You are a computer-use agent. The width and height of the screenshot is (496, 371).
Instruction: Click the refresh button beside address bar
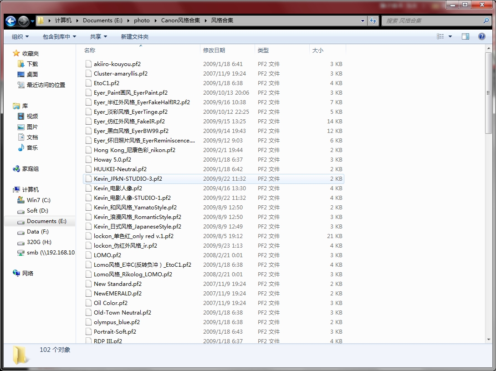(x=373, y=20)
